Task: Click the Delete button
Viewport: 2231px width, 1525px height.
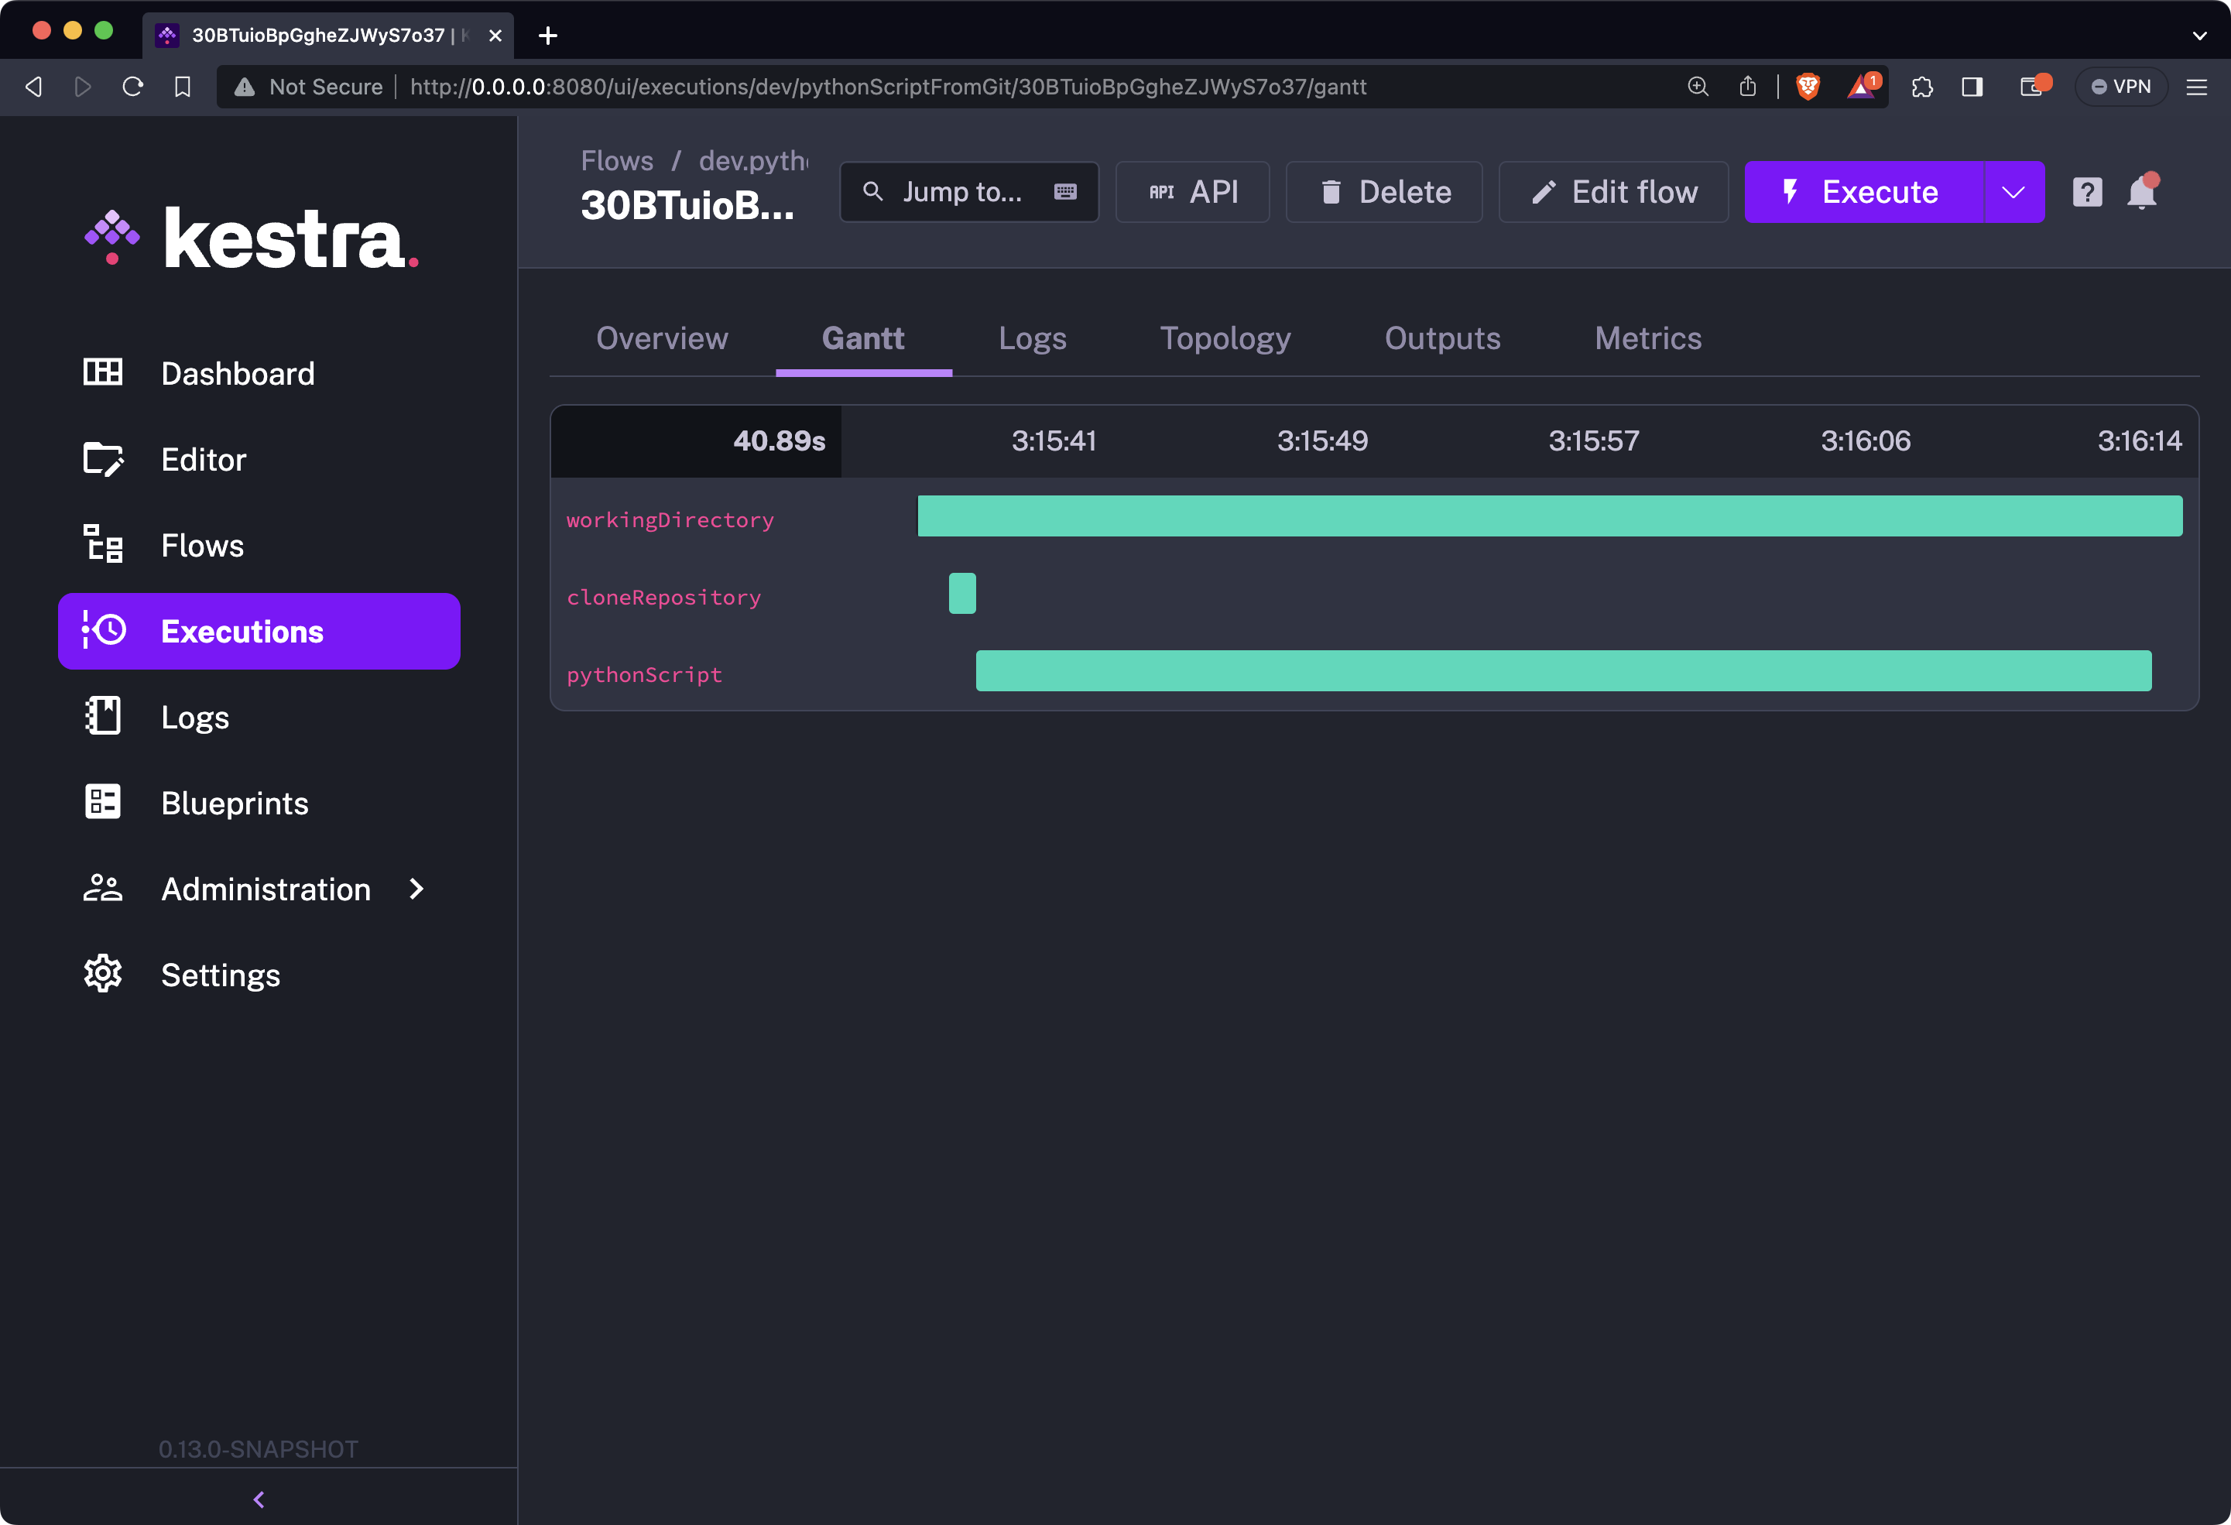Action: 1383,193
